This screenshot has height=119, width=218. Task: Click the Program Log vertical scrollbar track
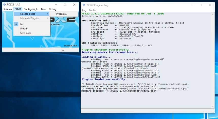click(x=213, y=61)
